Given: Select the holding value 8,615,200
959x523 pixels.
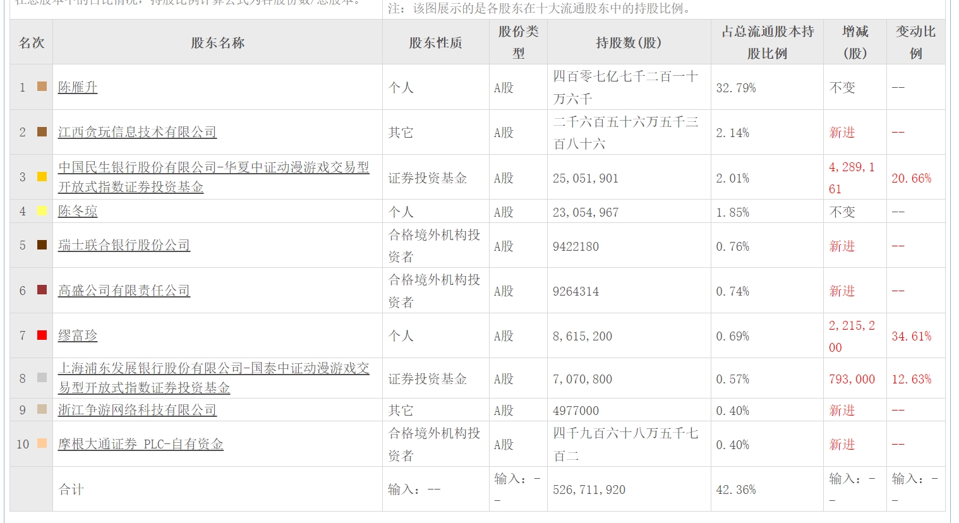Looking at the screenshot, I should [x=582, y=336].
